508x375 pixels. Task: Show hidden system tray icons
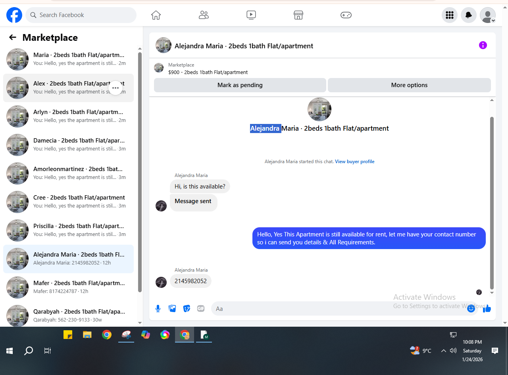tap(444, 351)
